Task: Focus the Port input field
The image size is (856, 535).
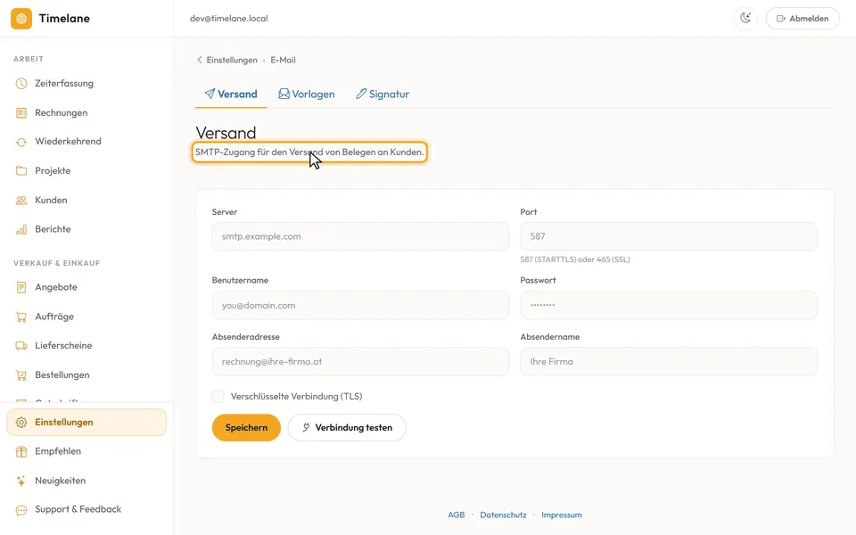Action: [669, 236]
